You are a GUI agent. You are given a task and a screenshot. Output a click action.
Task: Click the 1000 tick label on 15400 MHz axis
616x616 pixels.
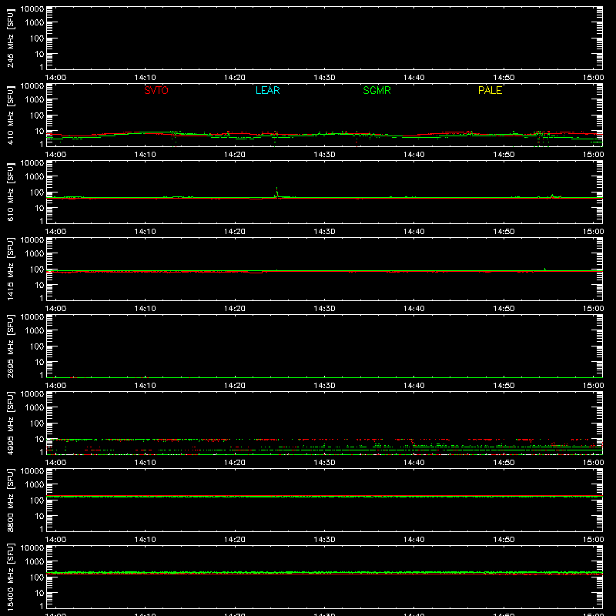(35, 562)
